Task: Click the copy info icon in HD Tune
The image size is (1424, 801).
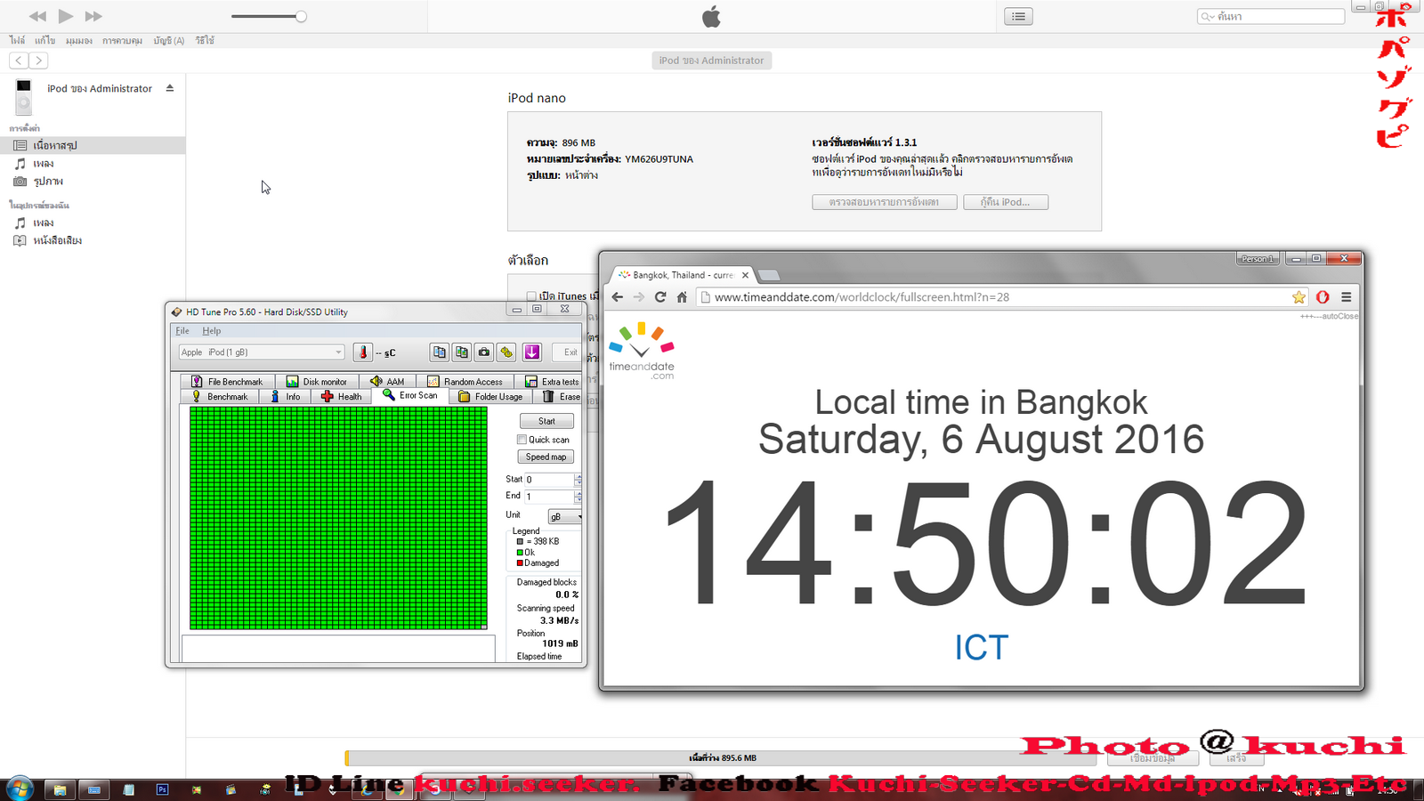Action: coord(439,352)
